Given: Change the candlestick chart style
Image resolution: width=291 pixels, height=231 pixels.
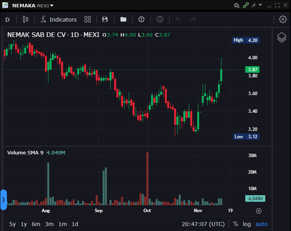Looking at the screenshot, I should [25, 19].
